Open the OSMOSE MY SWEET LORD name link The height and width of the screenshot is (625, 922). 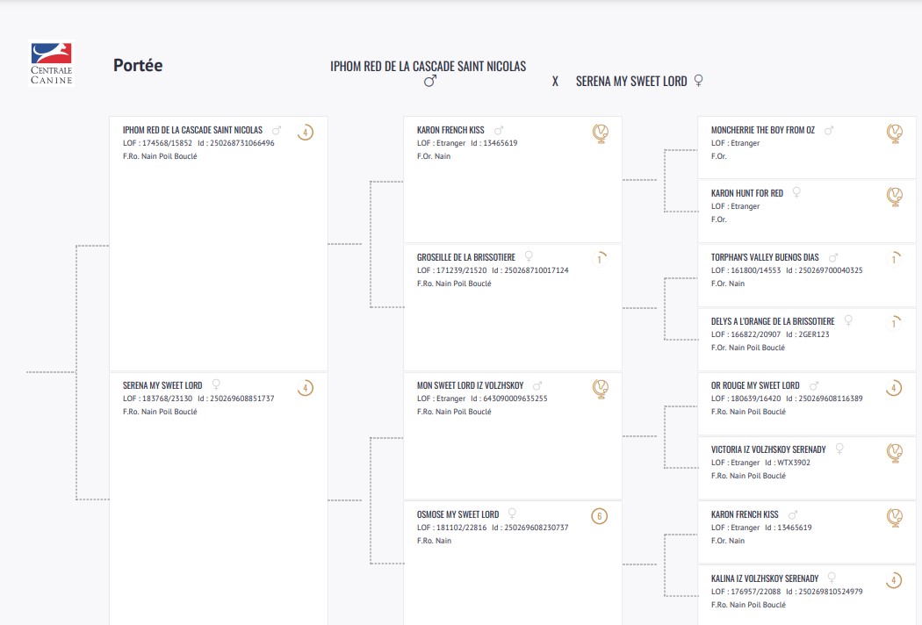coord(457,514)
